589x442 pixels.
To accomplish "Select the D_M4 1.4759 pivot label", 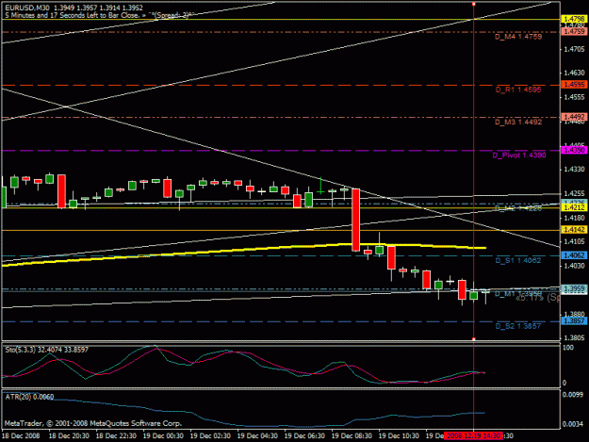I will [x=518, y=37].
